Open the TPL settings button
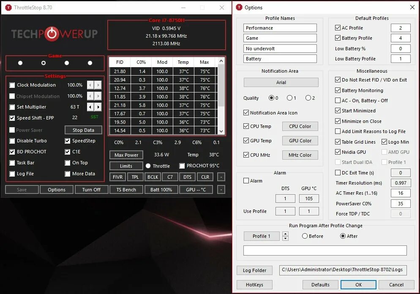The height and width of the screenshot is (294, 420). 135,177
